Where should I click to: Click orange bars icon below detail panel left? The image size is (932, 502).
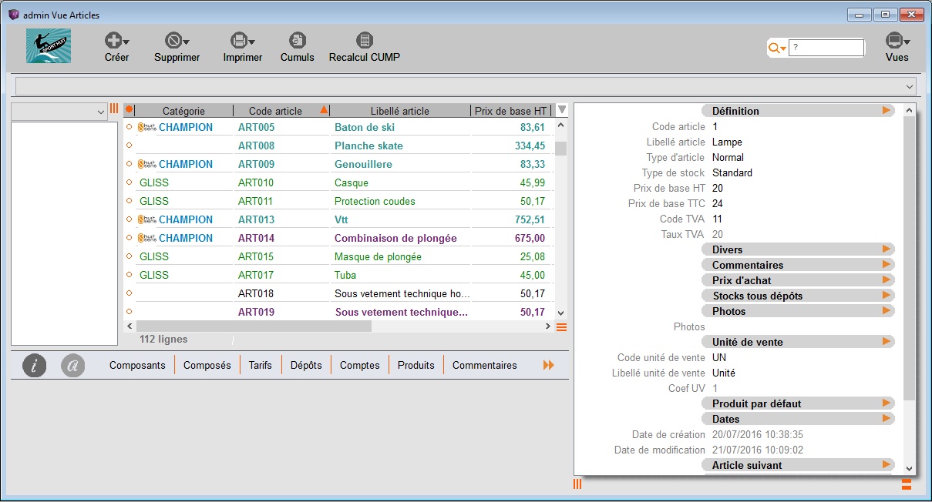pos(577,484)
